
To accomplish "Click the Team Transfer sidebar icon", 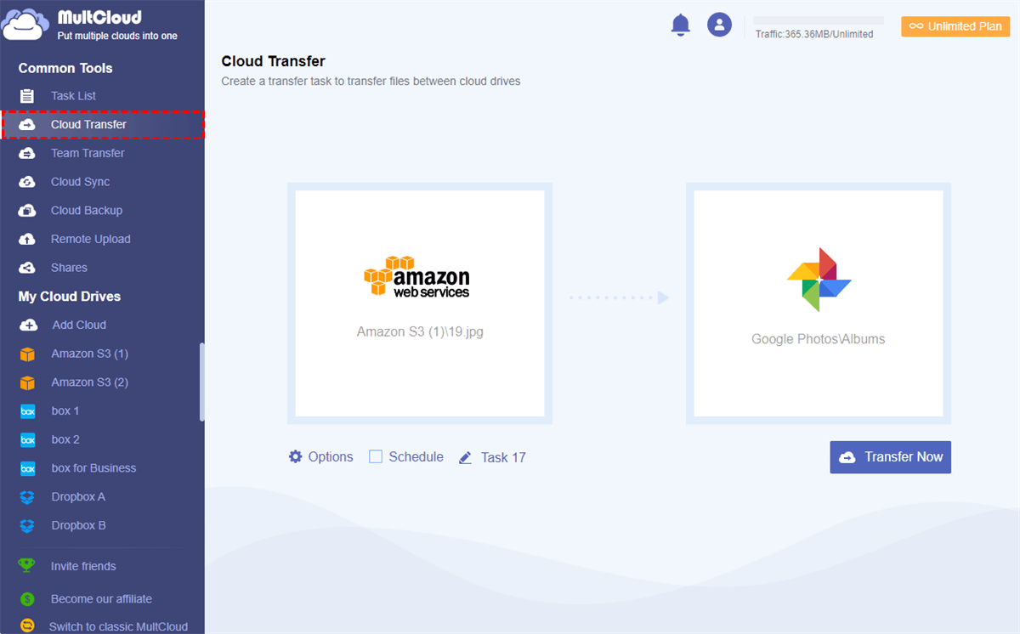I will [x=27, y=153].
